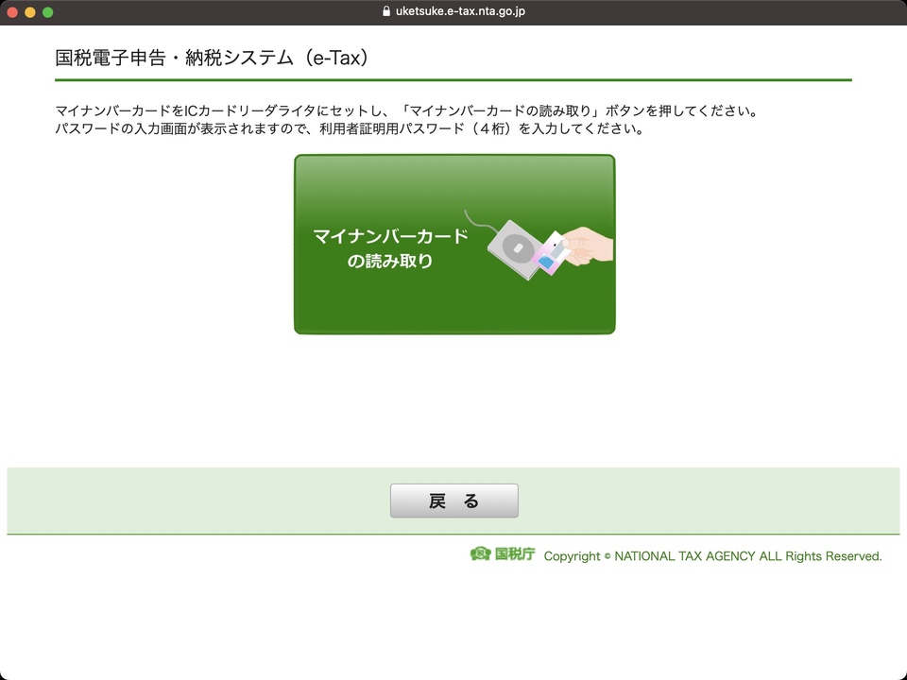The width and height of the screenshot is (907, 680).
Task: Click the 戻る button
Action: click(x=454, y=501)
